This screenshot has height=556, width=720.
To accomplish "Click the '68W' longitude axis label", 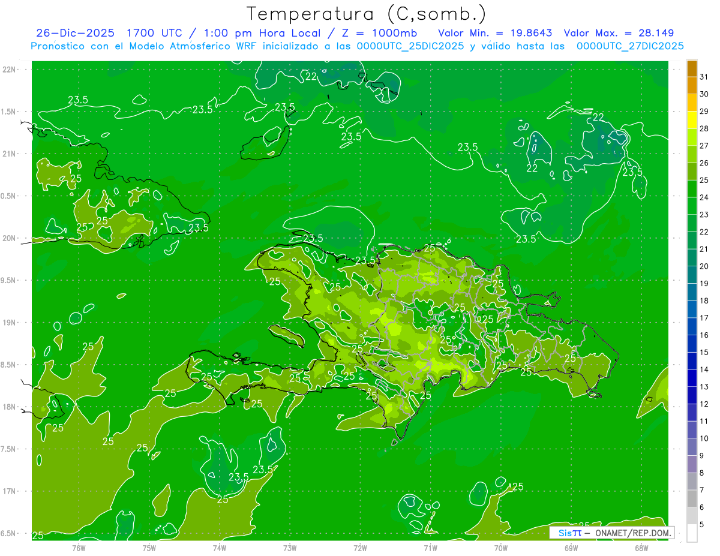I will [x=641, y=548].
